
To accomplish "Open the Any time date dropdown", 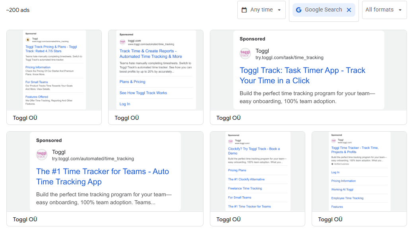I will pos(261,10).
